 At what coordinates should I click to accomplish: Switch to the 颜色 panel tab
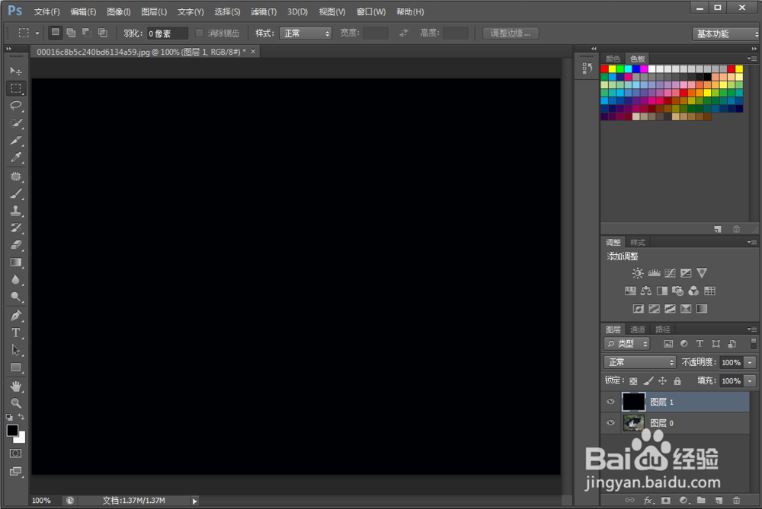(613, 59)
